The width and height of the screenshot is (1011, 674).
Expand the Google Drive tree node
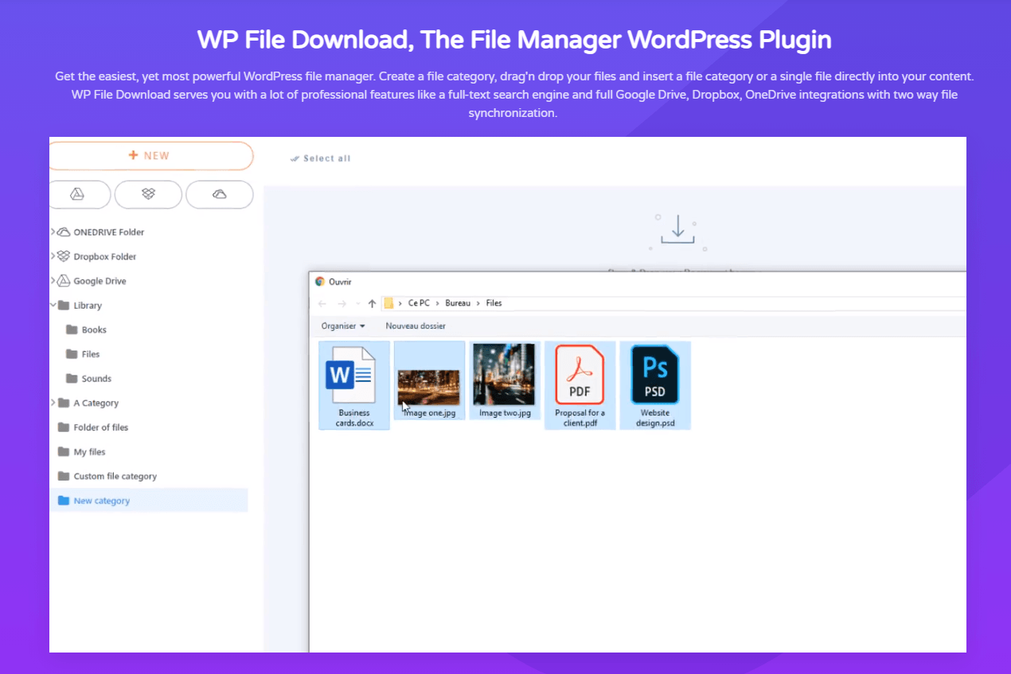point(53,280)
